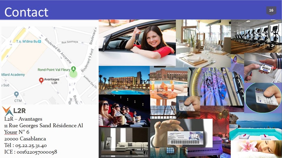Click the ICE number line
Image resolution: width=282 pixels, height=158 pixels.
click(x=31, y=152)
